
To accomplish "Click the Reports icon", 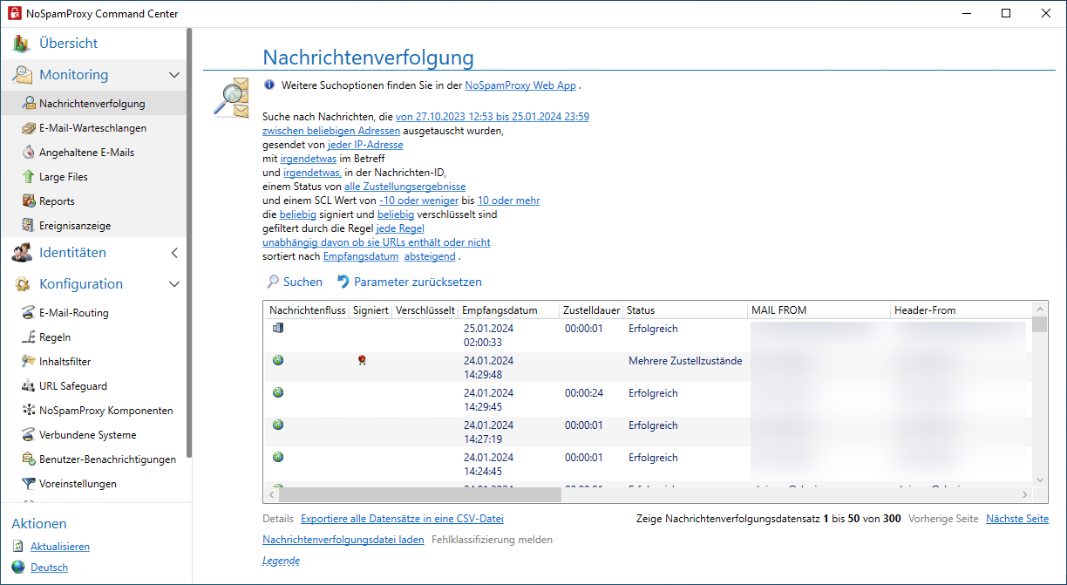I will coord(29,201).
